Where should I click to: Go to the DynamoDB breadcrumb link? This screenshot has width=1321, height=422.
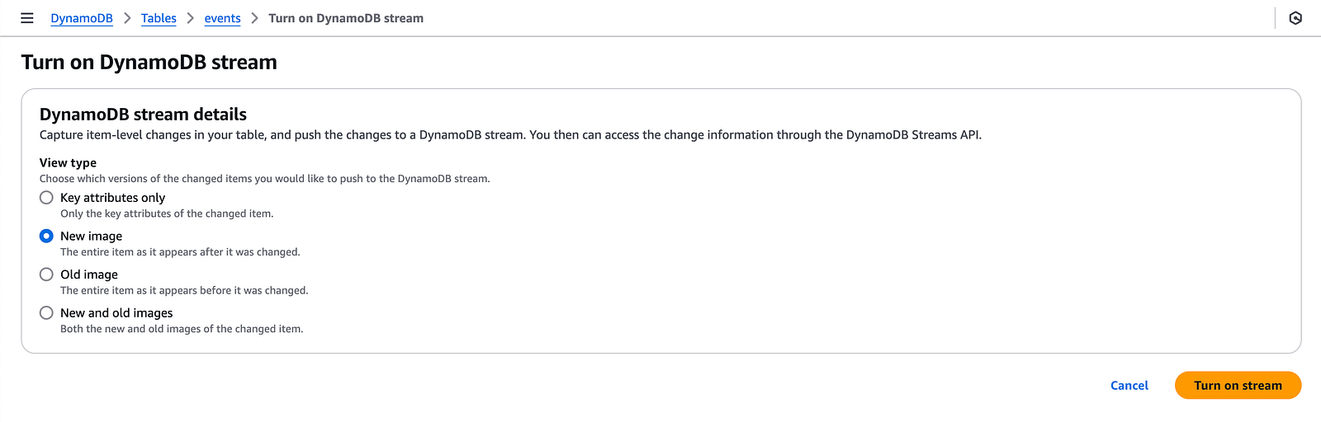82,18
